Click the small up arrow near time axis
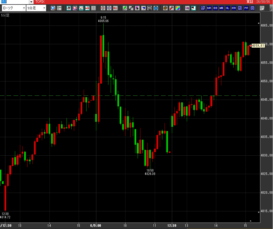273x229 pixels. 251,221
